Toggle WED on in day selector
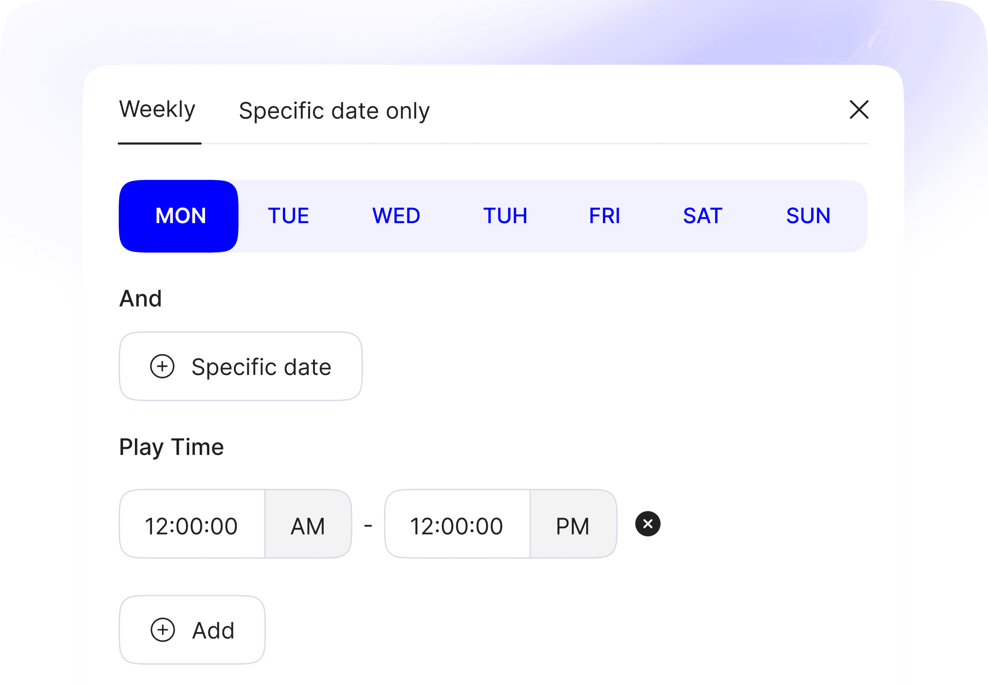988x686 pixels. tap(396, 216)
